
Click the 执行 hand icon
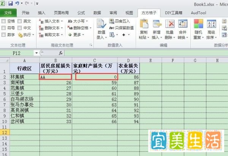(20, 35)
